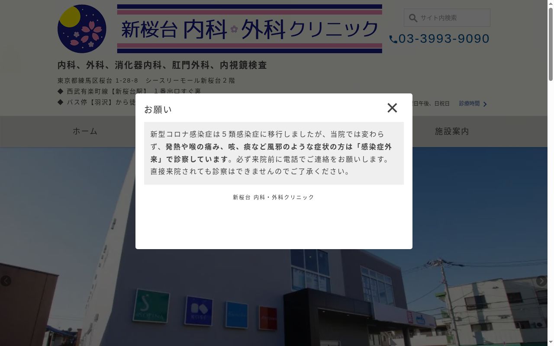The height and width of the screenshot is (346, 554).
Task: Click the 新桜台 内科・外科クリニック banner
Action: click(x=249, y=29)
